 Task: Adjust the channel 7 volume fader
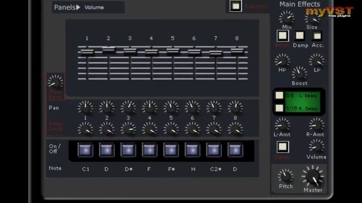coord(216,53)
